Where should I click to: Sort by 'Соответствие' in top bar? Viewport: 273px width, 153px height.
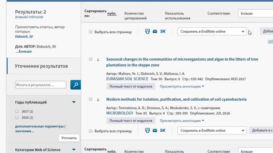click(219, 13)
